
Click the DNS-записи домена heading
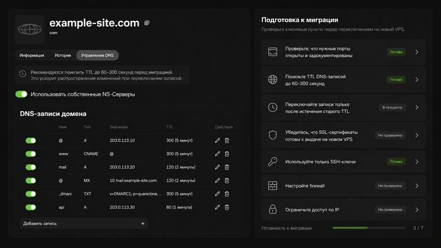tap(53, 114)
